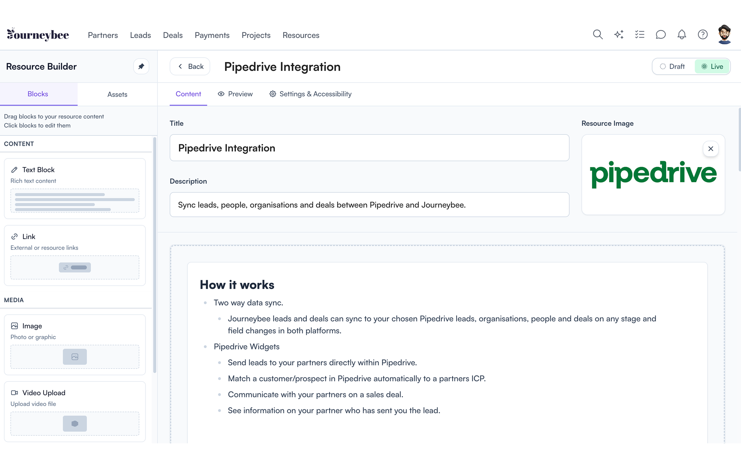
Task: Open the task checklist icon
Action: pos(640,35)
